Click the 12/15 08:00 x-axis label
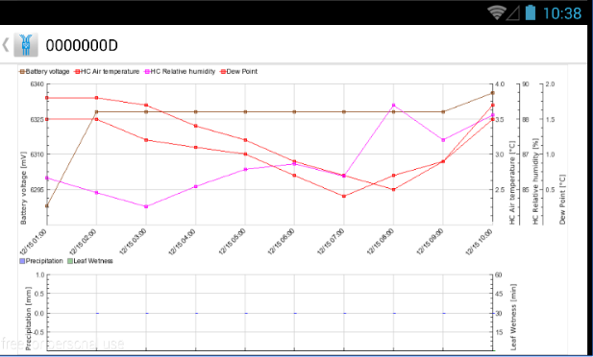Screen dimensions: 593x357 tap(381, 241)
